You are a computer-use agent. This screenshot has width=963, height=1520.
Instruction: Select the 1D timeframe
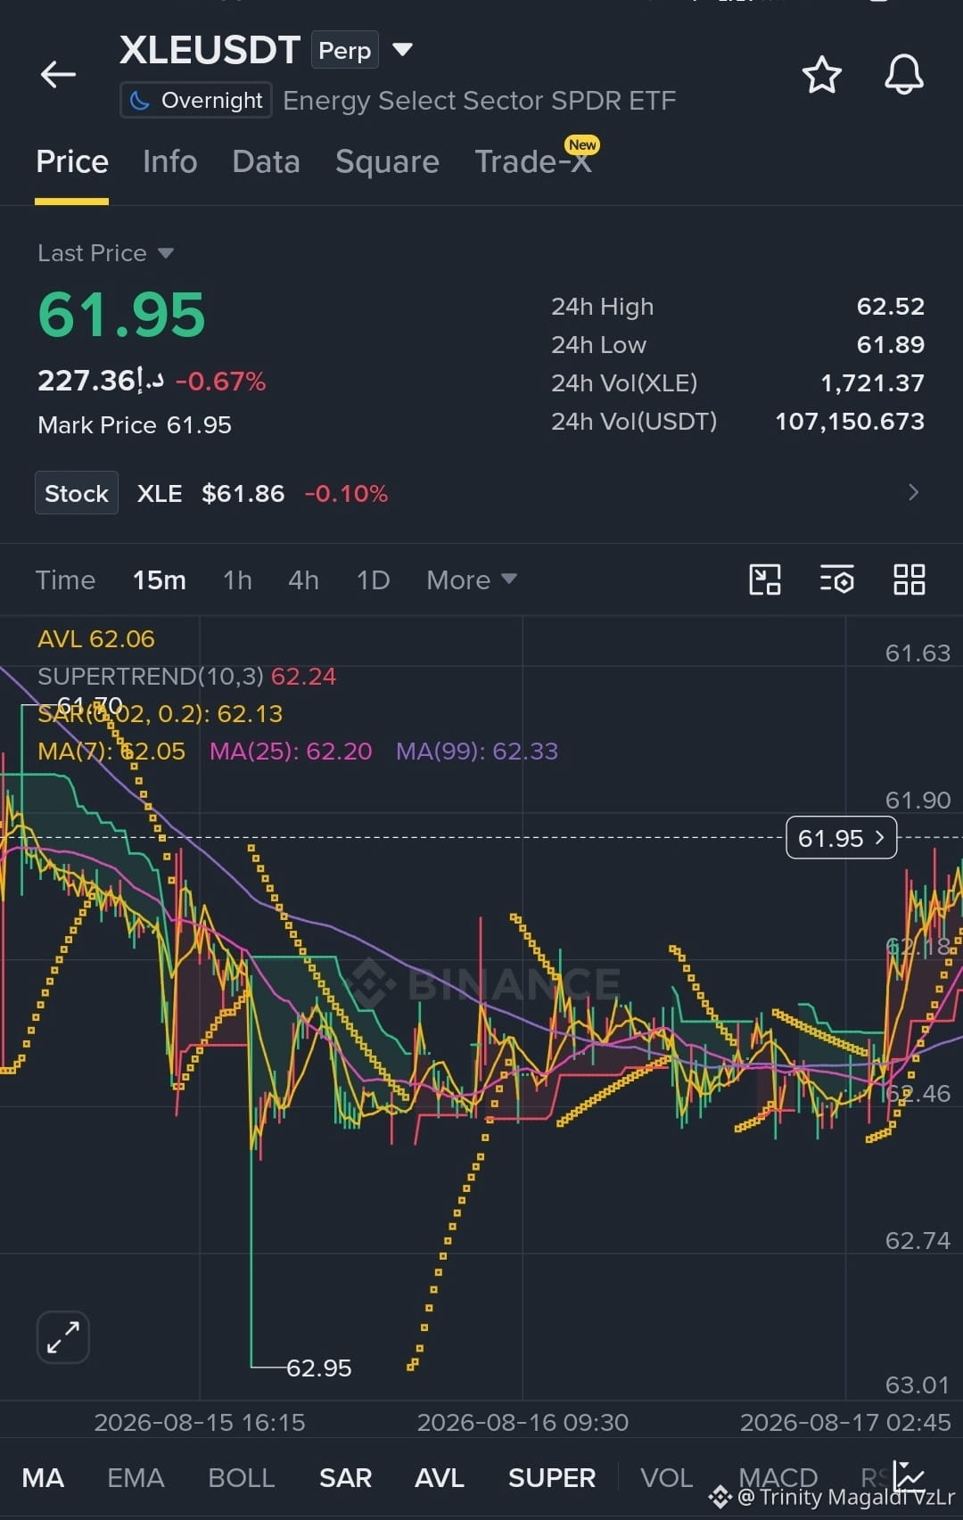[373, 580]
